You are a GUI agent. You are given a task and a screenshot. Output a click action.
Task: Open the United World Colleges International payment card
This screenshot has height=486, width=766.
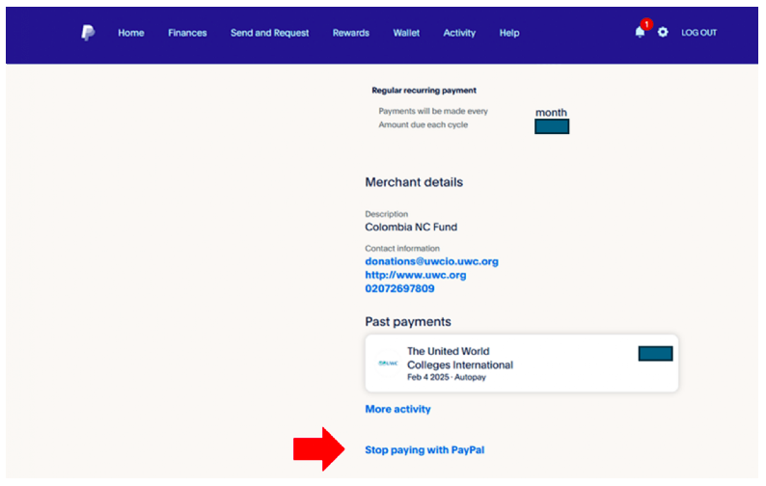pyautogui.click(x=522, y=363)
